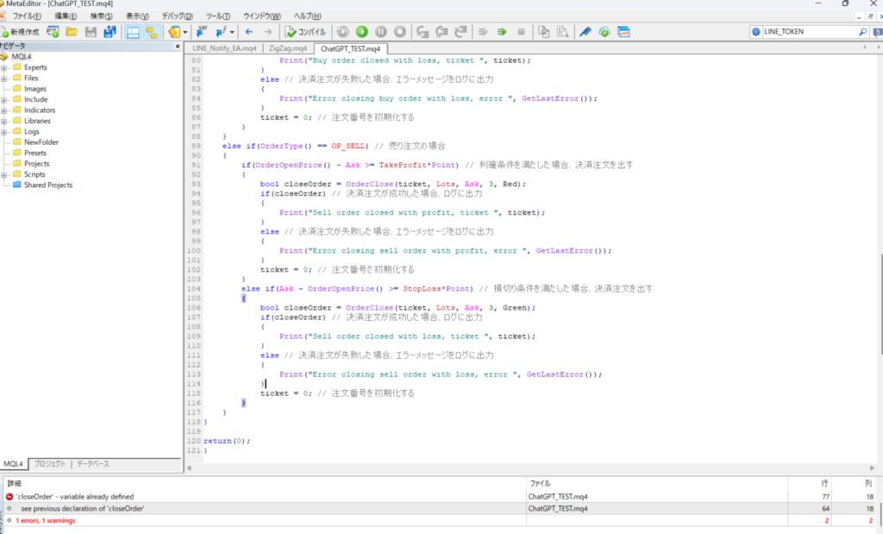Image resolution: width=883 pixels, height=534 pixels.
Task: Toggle the Navigator panel icon
Action: tap(152, 32)
